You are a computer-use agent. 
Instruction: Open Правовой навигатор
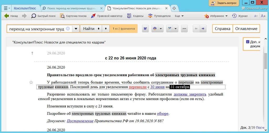pyautogui.click(x=107, y=16)
